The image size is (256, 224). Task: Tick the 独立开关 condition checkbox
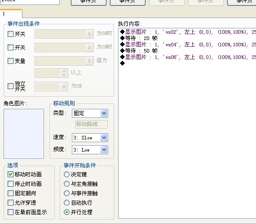click(x=10, y=86)
